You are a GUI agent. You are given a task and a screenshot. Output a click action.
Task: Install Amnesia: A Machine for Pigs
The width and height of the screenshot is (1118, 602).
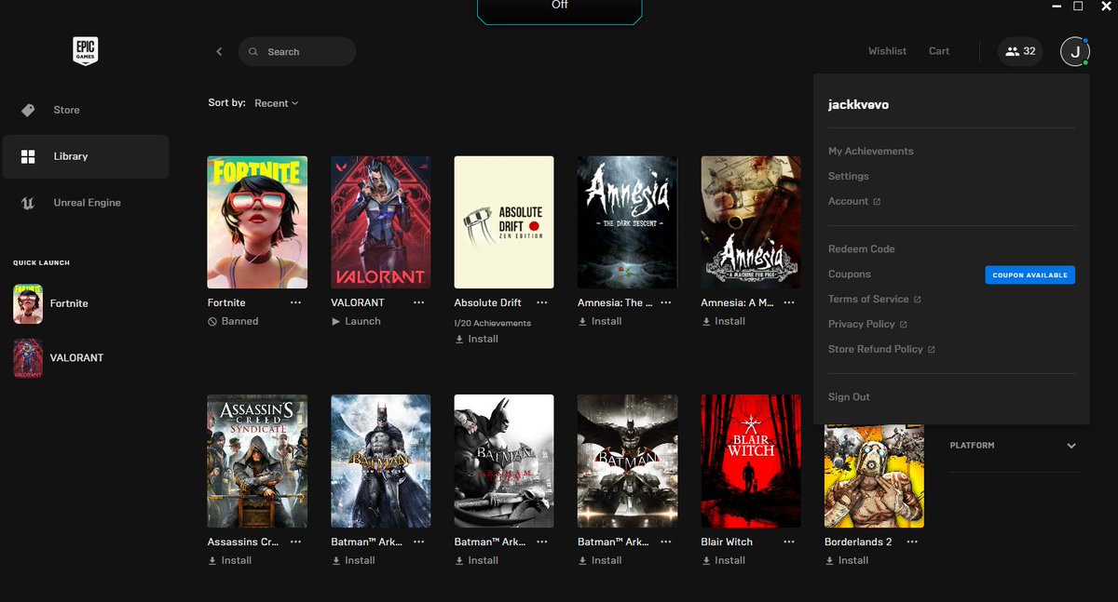pos(723,321)
